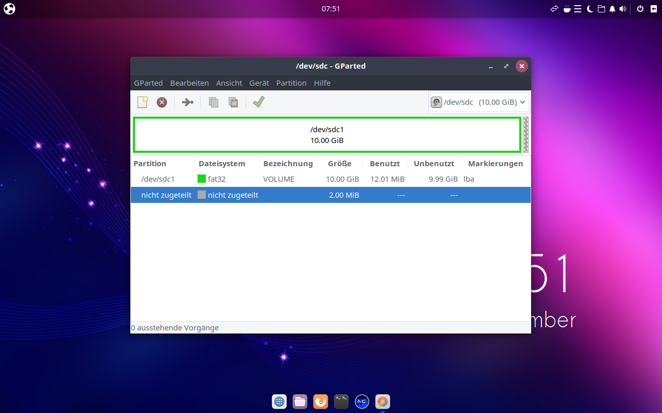Image resolution: width=662 pixels, height=413 pixels.
Task: Click the 12.01 MiB used cell
Action: [x=387, y=179]
